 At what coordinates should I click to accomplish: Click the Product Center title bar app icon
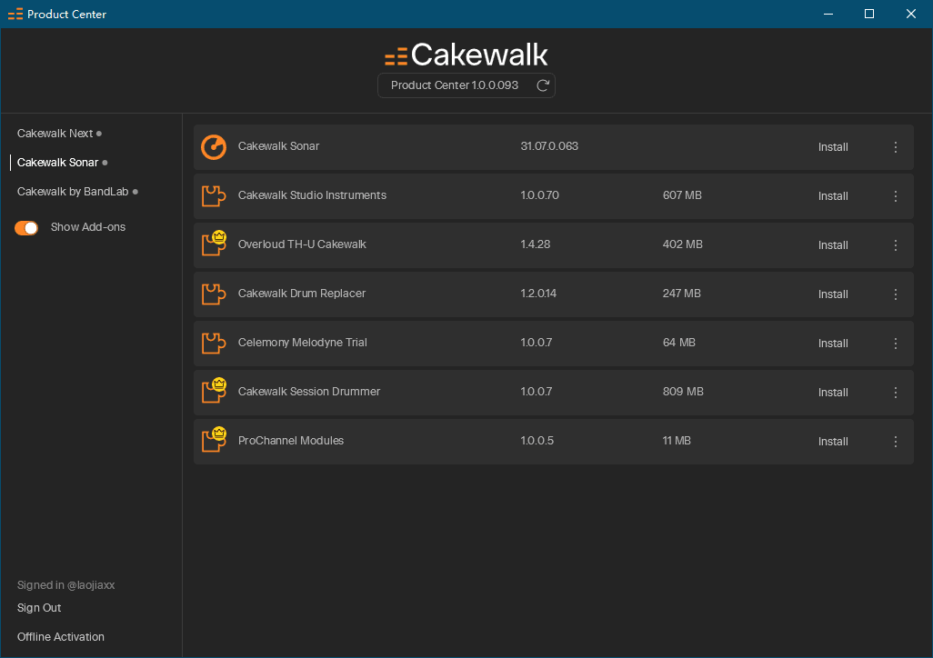[x=15, y=14]
